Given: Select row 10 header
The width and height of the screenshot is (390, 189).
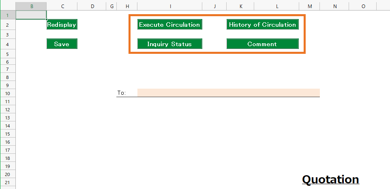Looking at the screenshot, I should [7, 93].
